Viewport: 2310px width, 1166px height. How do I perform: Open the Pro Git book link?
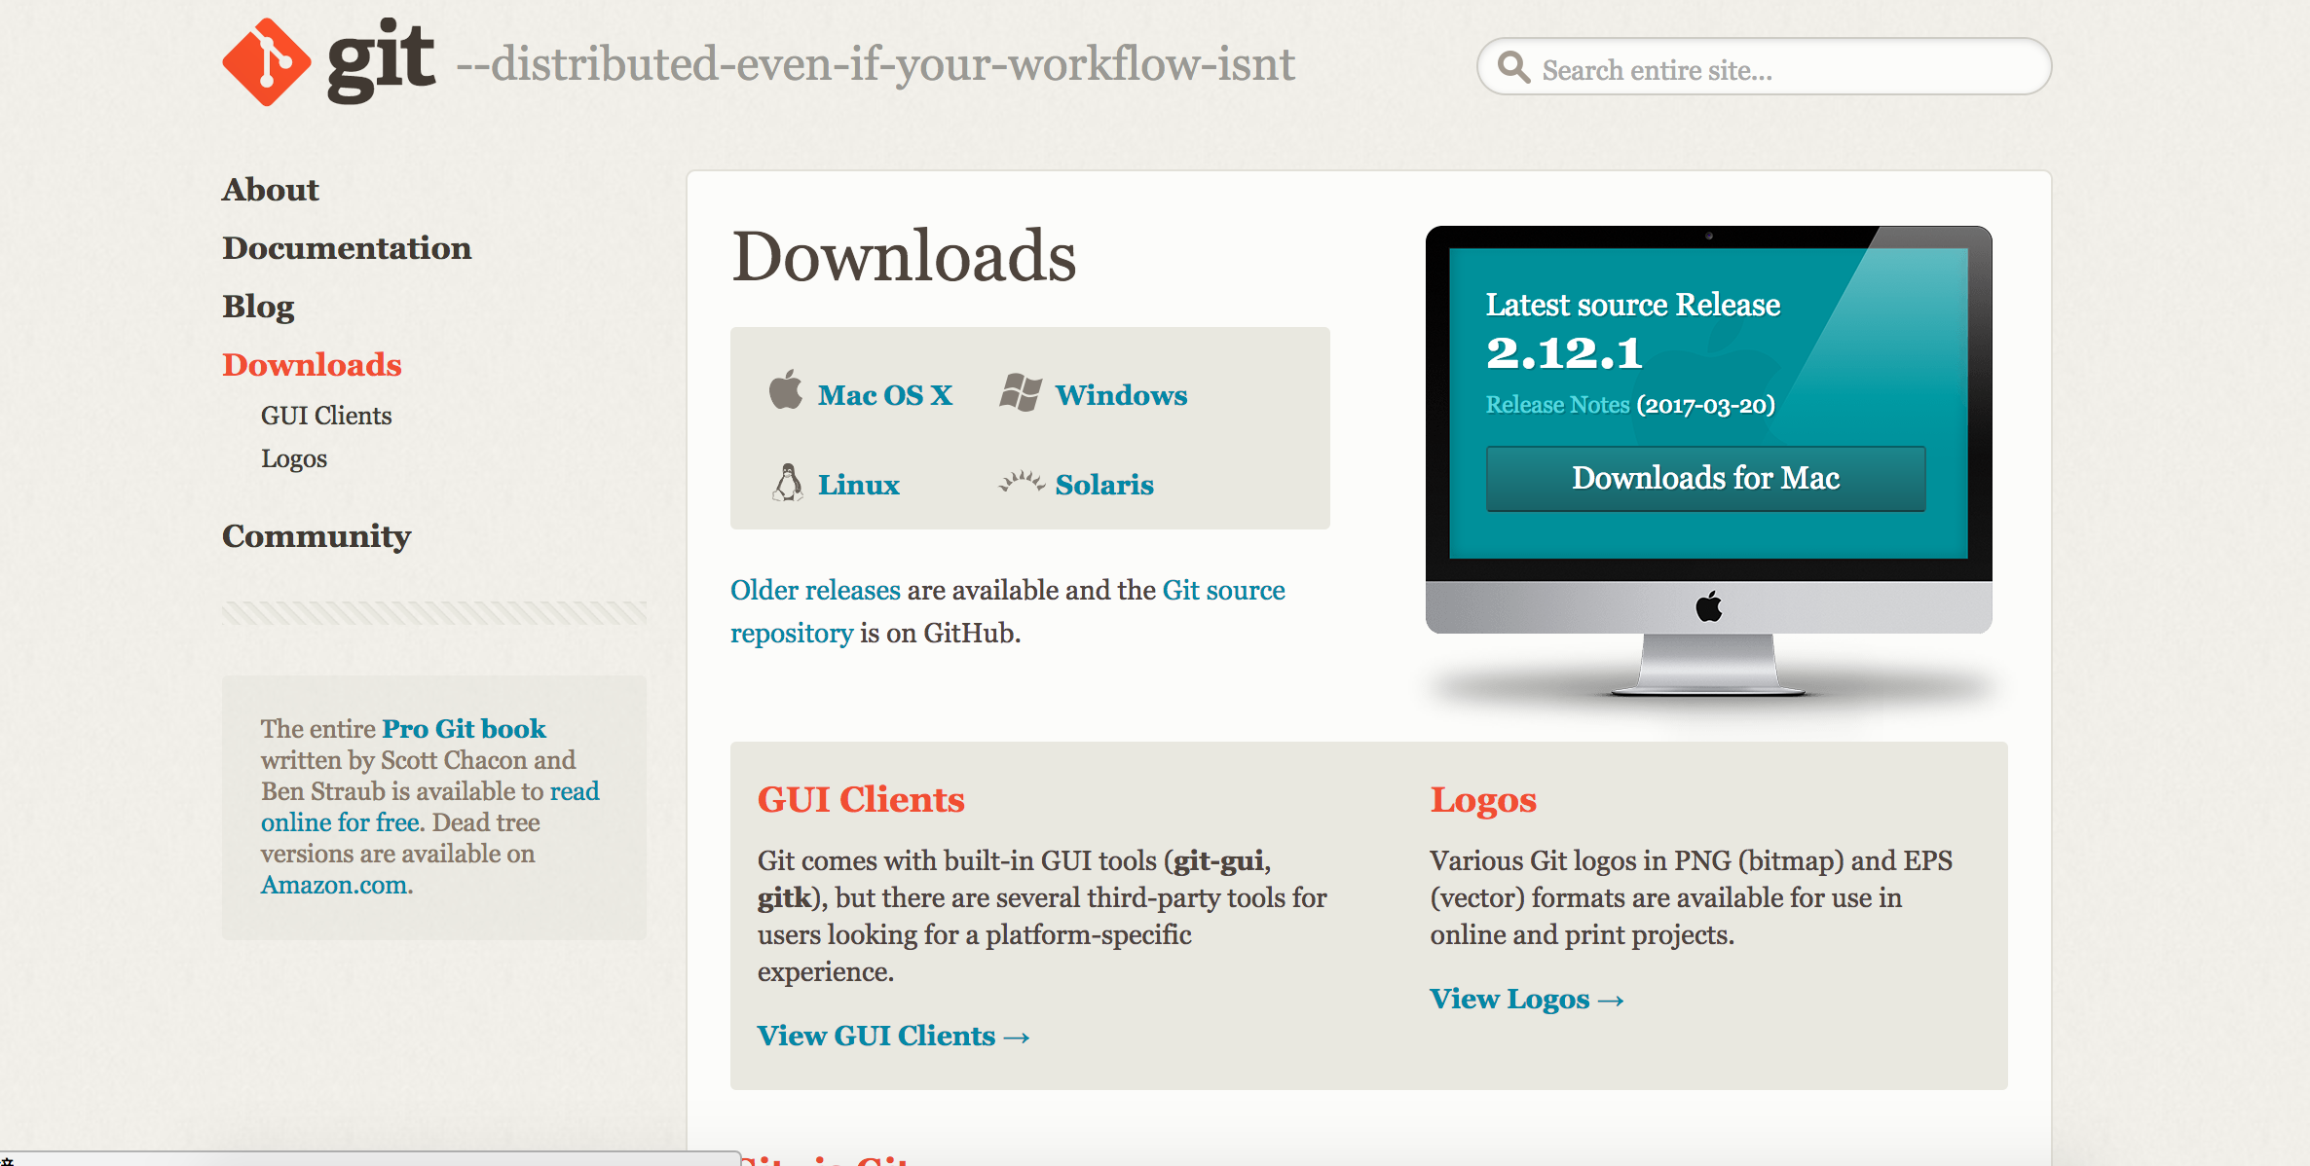pyautogui.click(x=464, y=729)
